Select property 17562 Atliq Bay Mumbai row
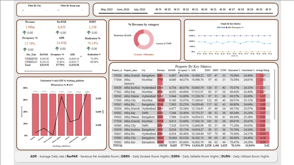This screenshot has height=165, width=294. pyautogui.click(x=191, y=92)
